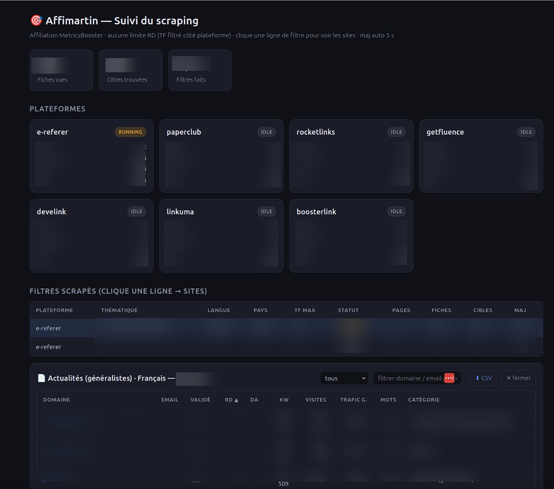Sort sites by MOTS column
This screenshot has height=489, width=554.
[388, 400]
